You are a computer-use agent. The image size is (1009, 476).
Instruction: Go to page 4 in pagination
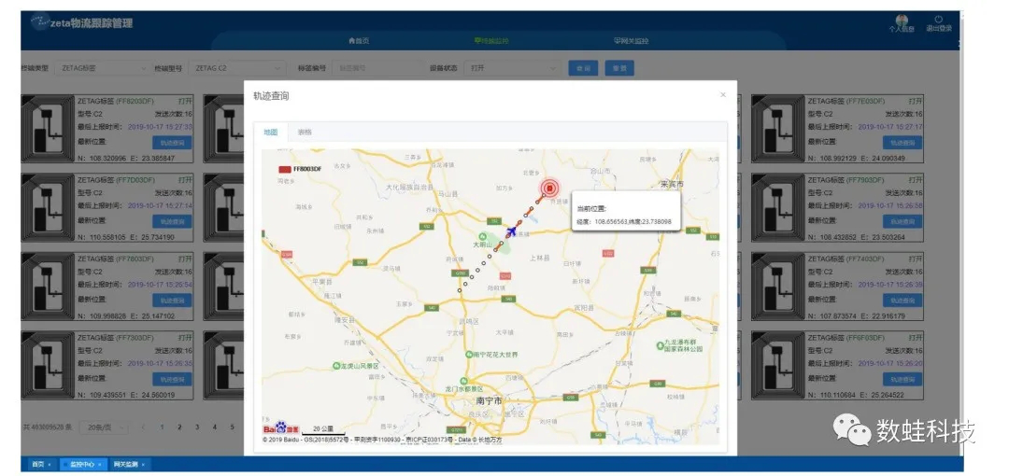(215, 427)
